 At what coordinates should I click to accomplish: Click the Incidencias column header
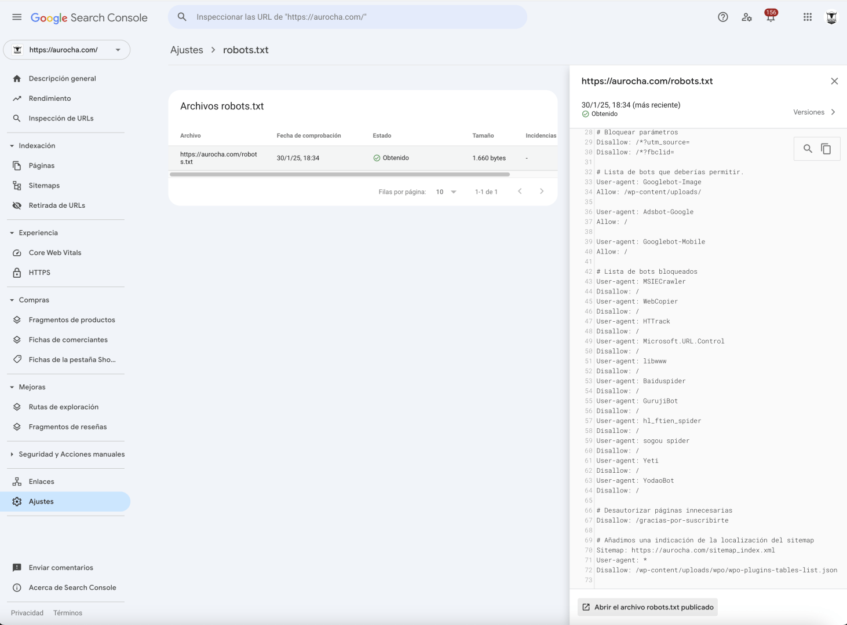[541, 135]
